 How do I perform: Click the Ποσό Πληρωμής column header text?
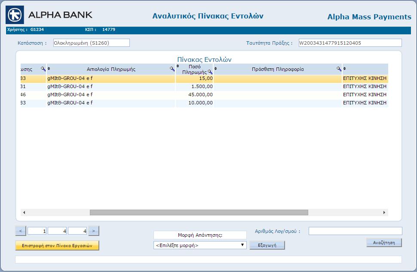point(194,69)
